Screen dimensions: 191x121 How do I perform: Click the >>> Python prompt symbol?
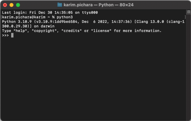(x=5, y=35)
